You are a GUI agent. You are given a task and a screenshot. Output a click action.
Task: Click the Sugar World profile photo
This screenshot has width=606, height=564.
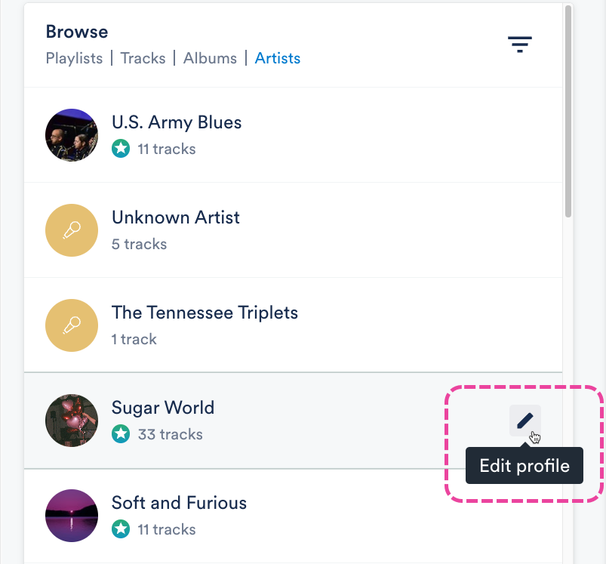[72, 421]
